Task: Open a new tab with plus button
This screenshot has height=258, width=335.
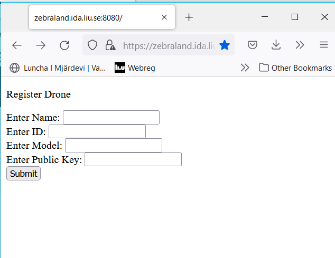Action: point(189,17)
